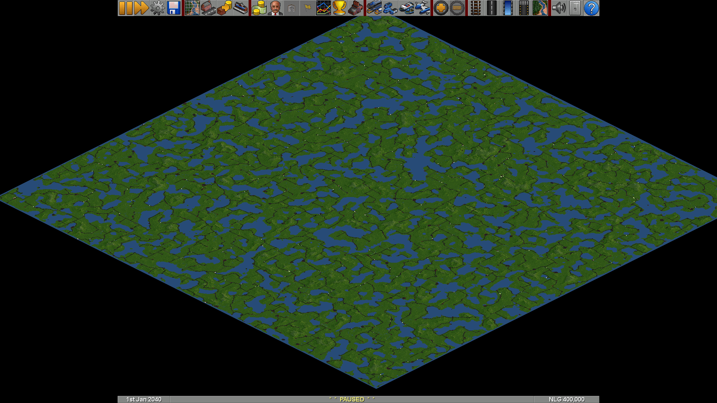Show the list of aircraft
The height and width of the screenshot is (403, 717).
422,8
